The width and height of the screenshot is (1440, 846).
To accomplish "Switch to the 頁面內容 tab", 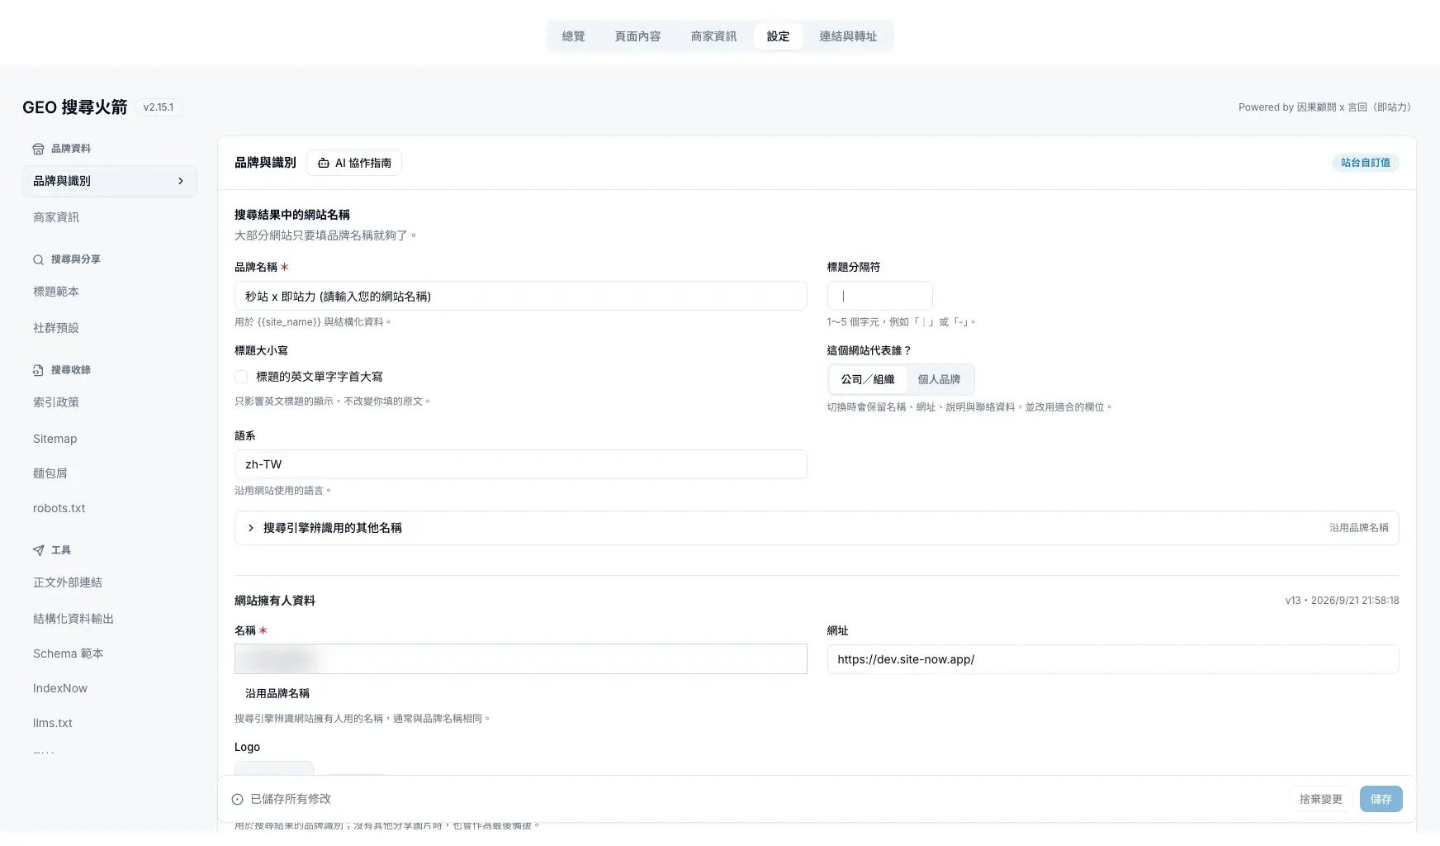I will click(x=637, y=36).
